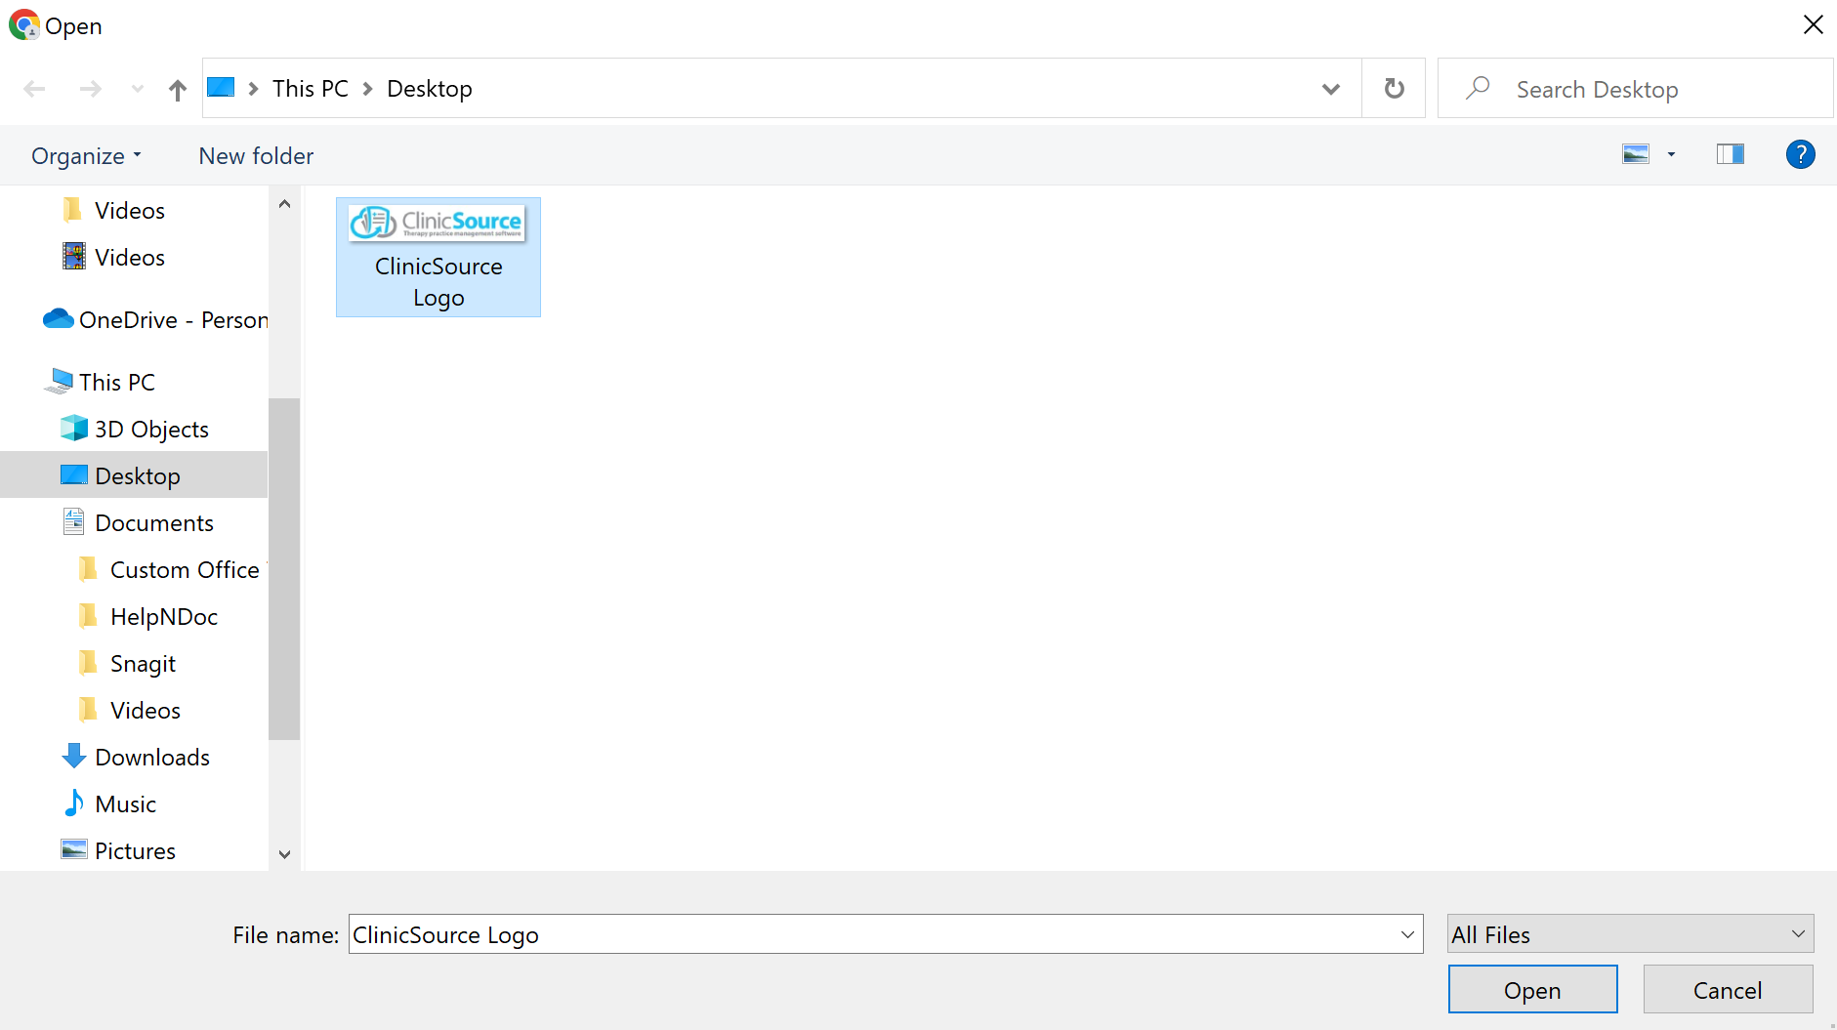The height and width of the screenshot is (1030, 1837).
Task: Select This PC in address breadcrumb
Action: click(311, 89)
